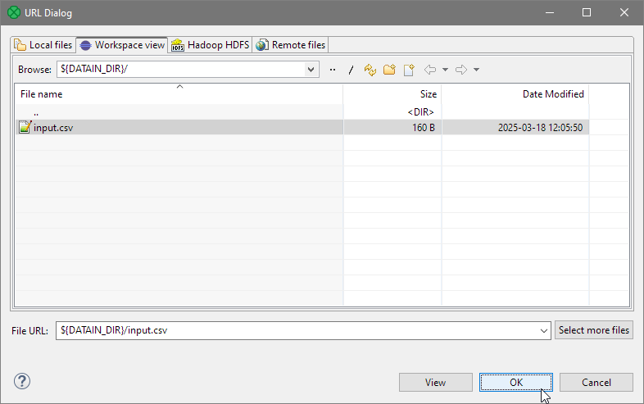Sort by the Date Modified column header
644x404 pixels.
point(553,94)
